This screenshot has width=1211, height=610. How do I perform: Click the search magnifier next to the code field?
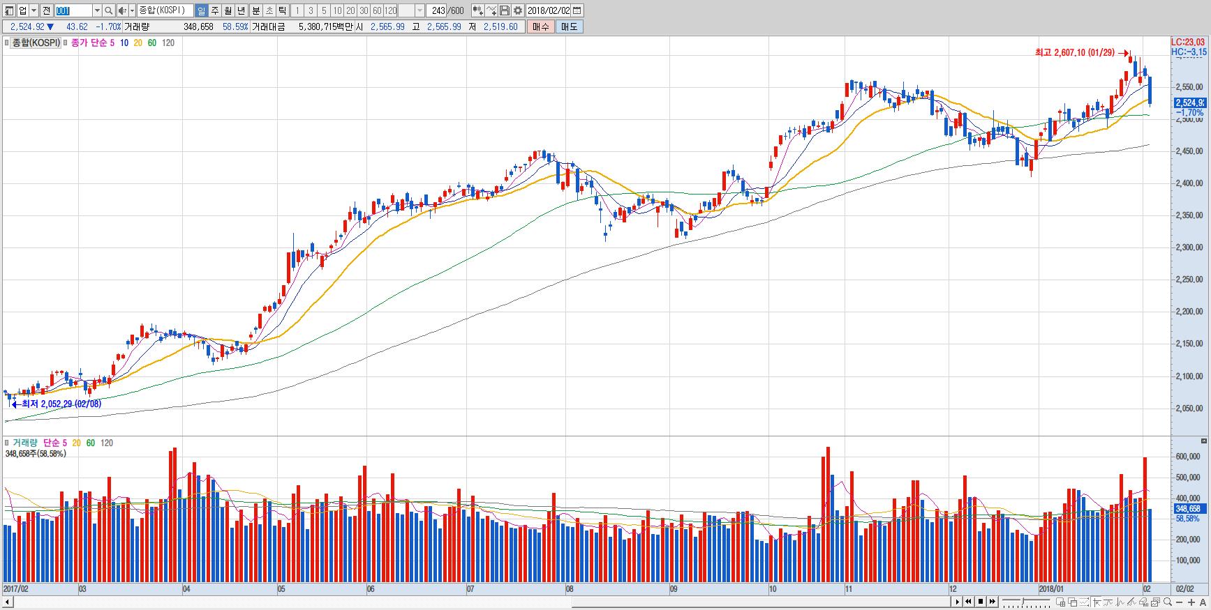[x=109, y=10]
